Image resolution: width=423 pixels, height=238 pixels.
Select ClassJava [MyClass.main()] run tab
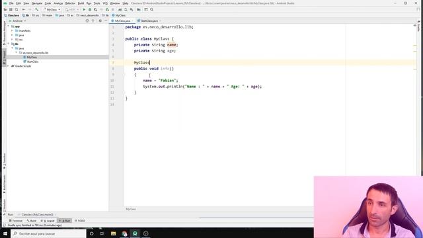click(37, 214)
